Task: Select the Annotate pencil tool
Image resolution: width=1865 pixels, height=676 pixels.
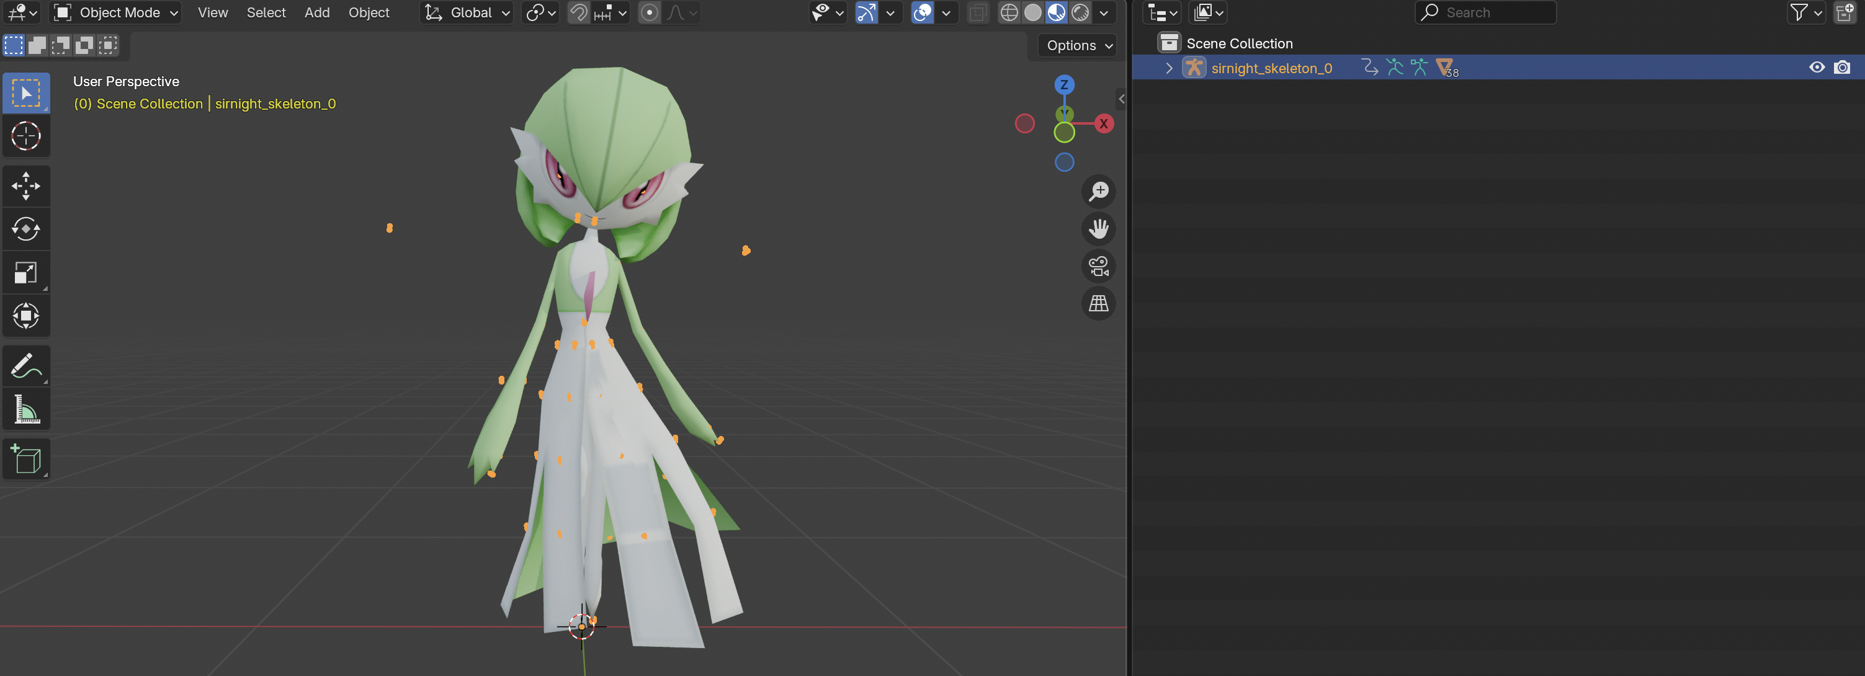Action: pyautogui.click(x=26, y=365)
